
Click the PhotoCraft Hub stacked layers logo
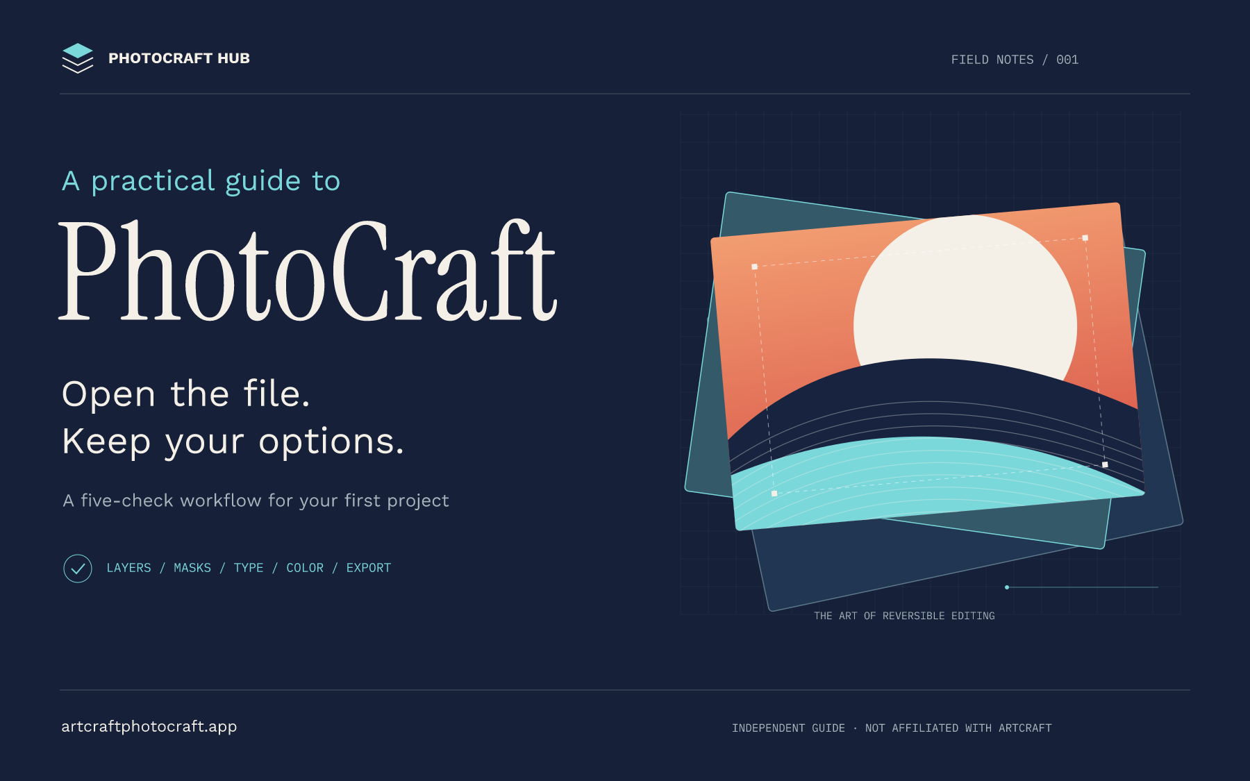pos(78,58)
